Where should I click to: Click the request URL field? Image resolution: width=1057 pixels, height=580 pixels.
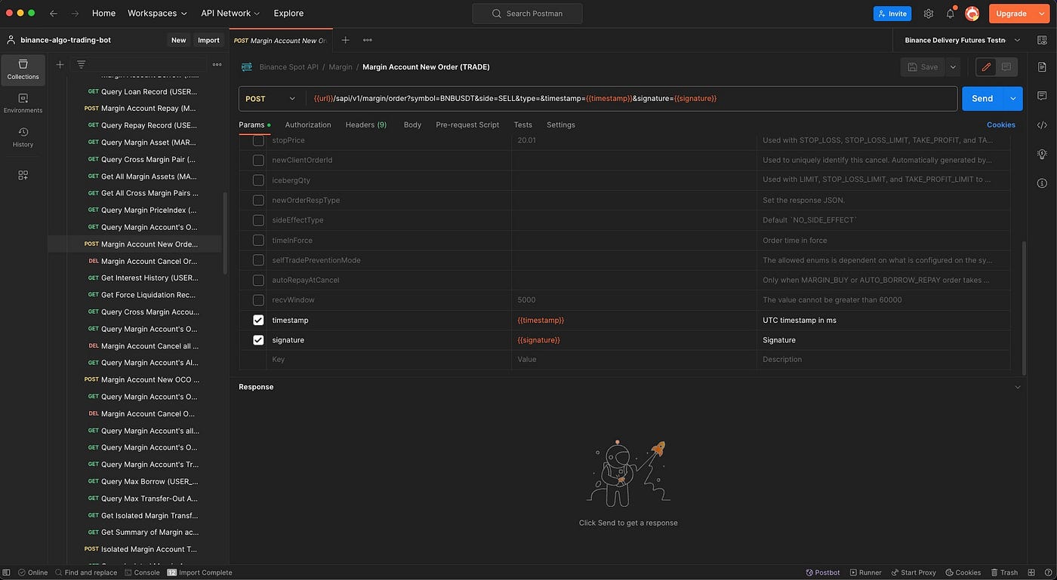tap(632, 99)
